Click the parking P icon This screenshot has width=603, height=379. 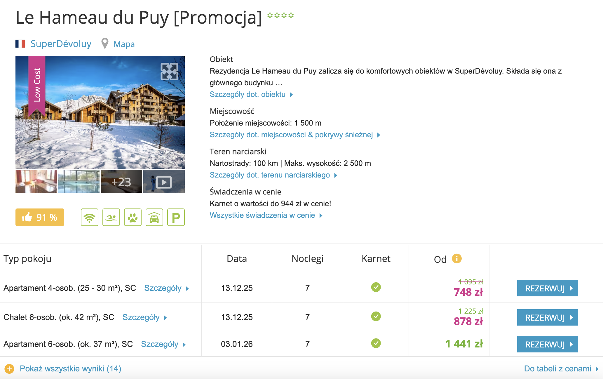point(176,217)
